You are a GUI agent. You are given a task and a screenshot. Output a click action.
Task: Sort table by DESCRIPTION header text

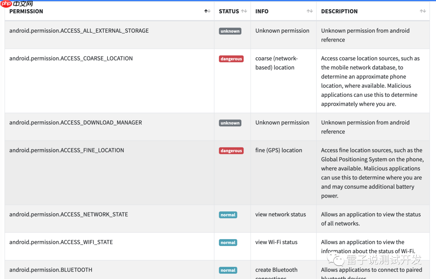[x=339, y=11]
